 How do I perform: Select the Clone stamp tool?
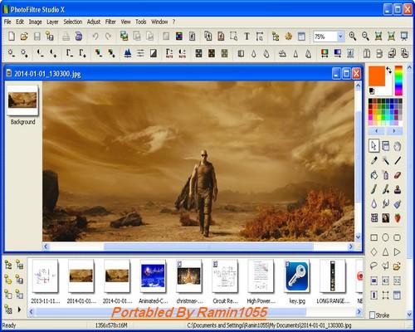tap(398, 189)
